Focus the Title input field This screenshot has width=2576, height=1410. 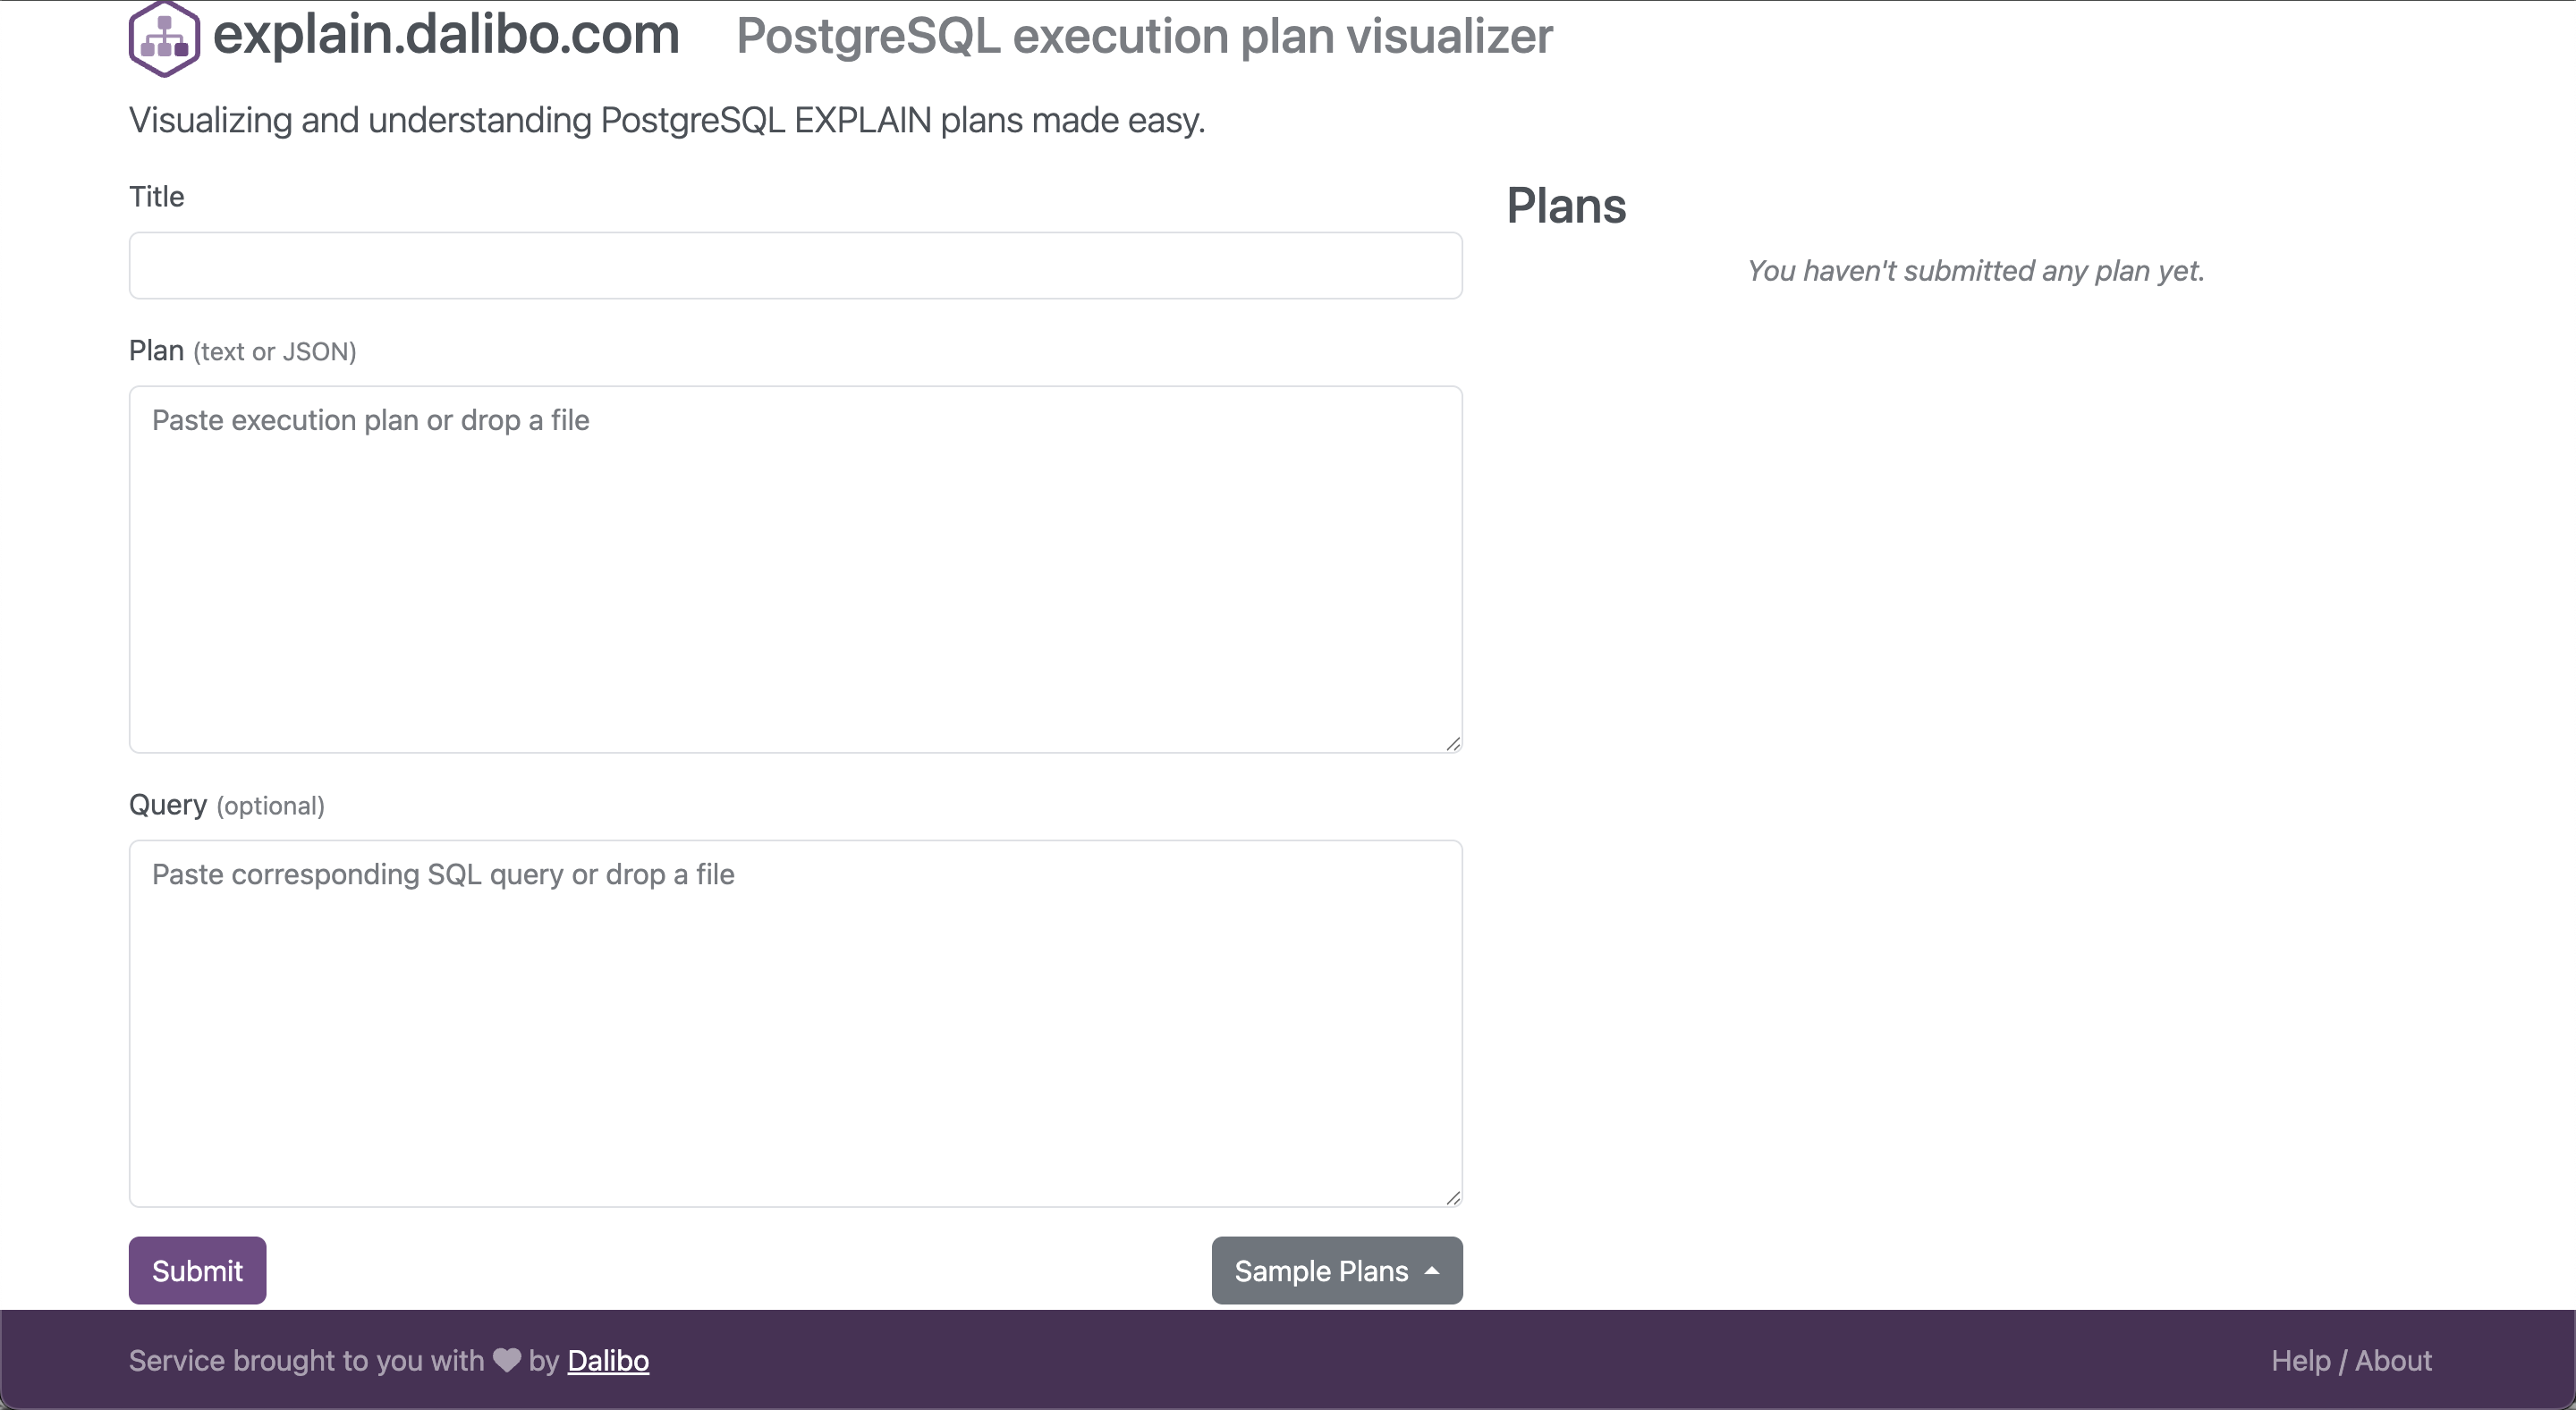click(x=795, y=266)
